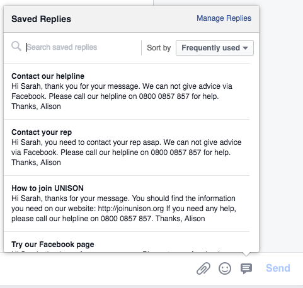Click the magnifying glass search icon
Image resolution: width=303 pixels, height=288 pixels.
click(16, 46)
